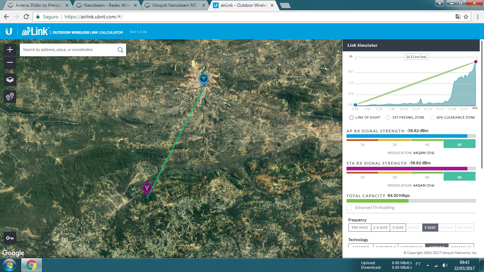This screenshot has height=272, width=484.
Task: Select the 4 GHZ frequency option
Action: pos(414,227)
